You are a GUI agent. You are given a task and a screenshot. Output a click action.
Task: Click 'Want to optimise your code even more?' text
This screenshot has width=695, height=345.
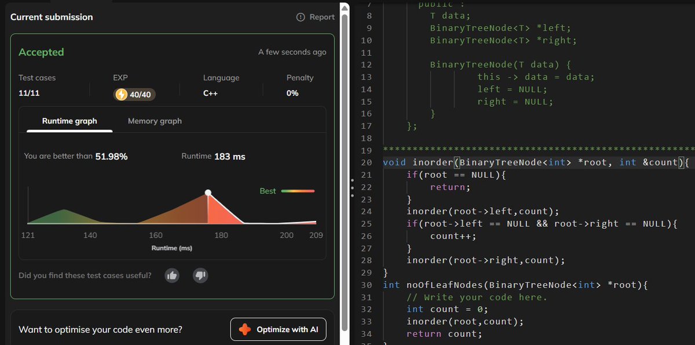click(x=100, y=330)
